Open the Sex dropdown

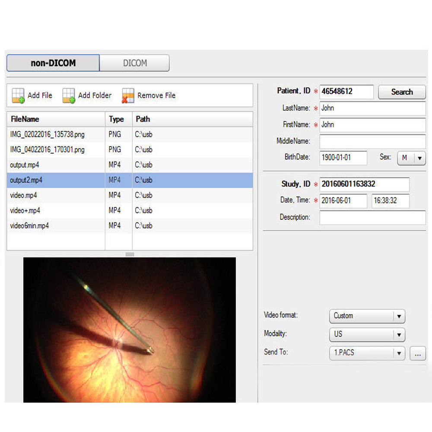point(411,158)
